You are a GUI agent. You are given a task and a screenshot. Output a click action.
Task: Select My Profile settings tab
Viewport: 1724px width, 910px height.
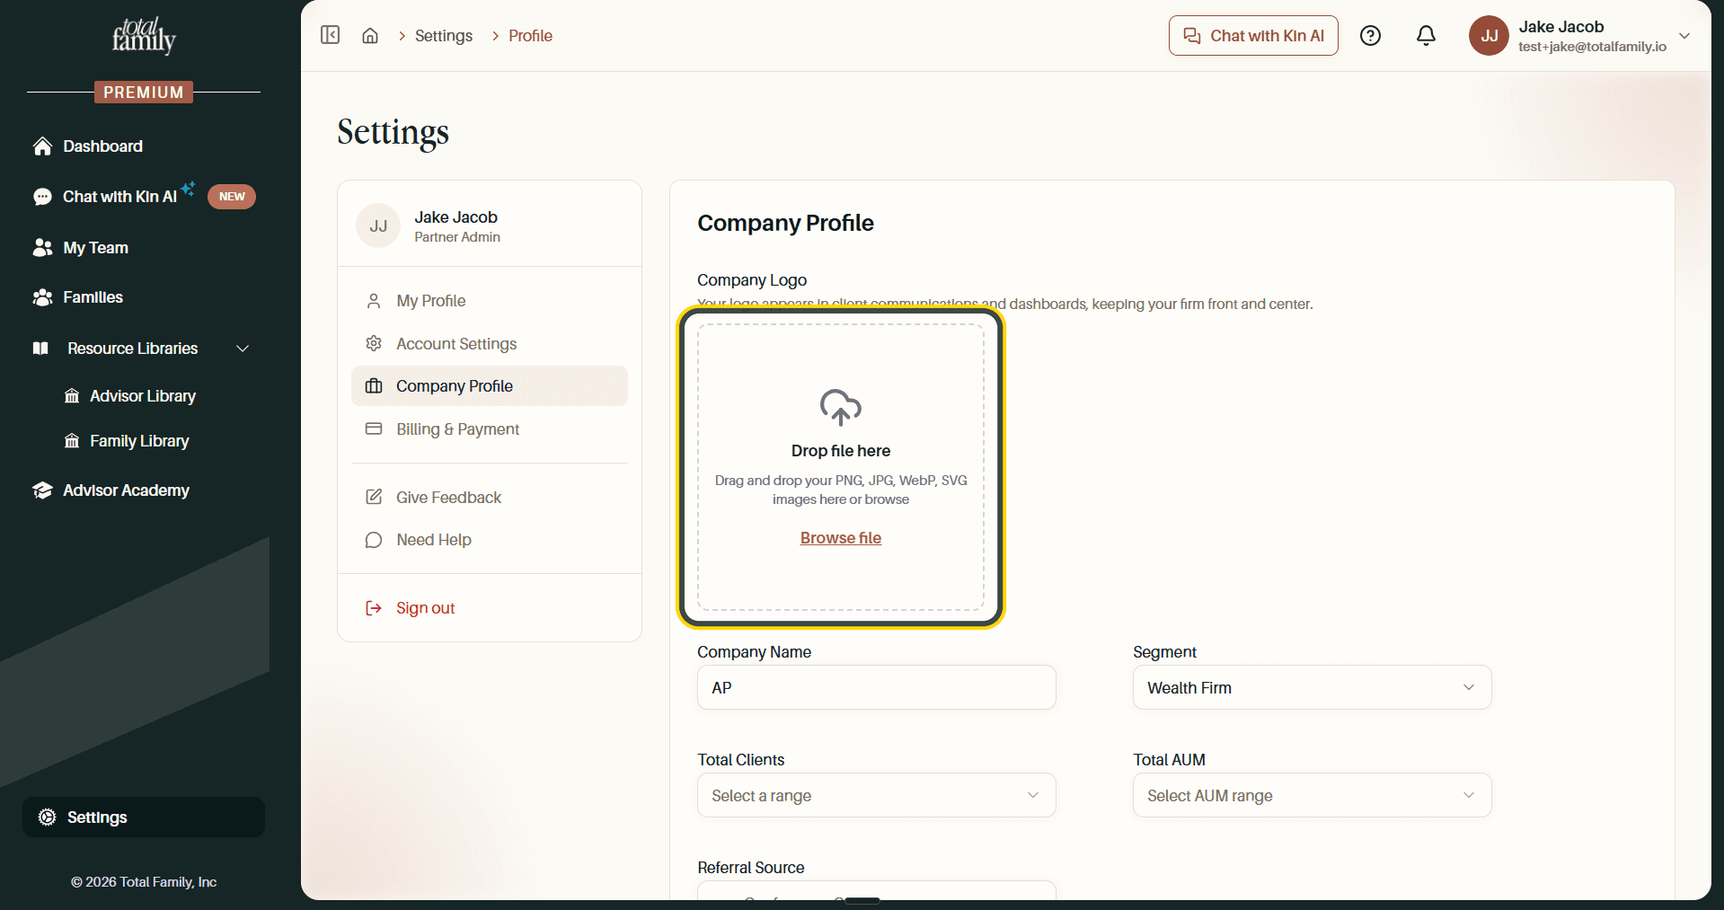[490, 301]
